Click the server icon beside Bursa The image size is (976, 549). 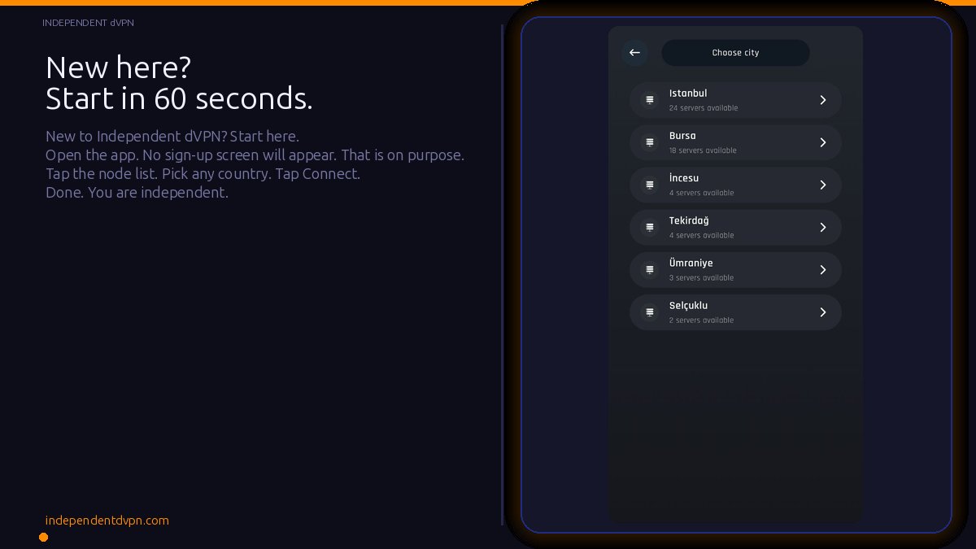point(650,142)
